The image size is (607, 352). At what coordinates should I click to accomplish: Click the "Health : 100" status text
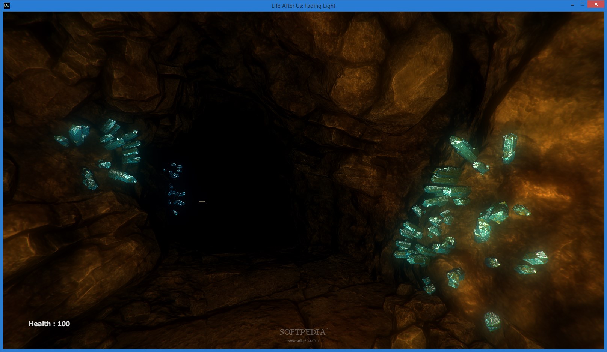coord(49,324)
